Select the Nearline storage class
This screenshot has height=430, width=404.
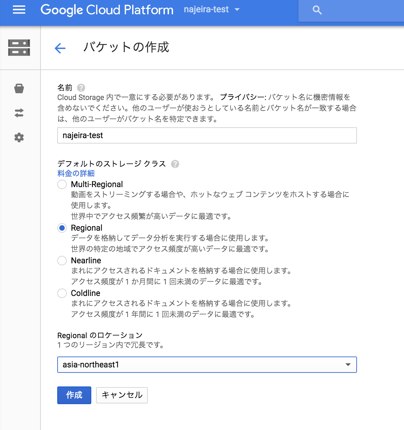[62, 261]
